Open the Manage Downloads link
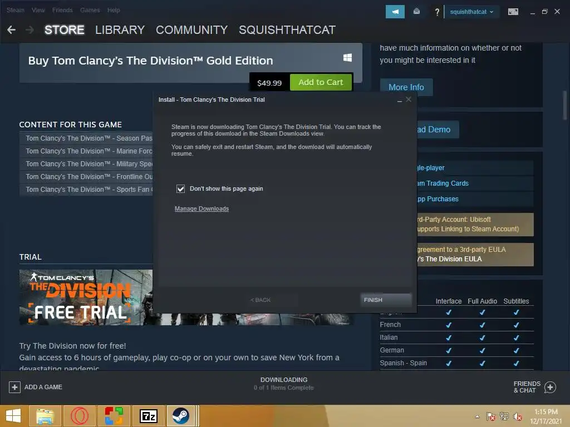The width and height of the screenshot is (570, 427). [202, 209]
